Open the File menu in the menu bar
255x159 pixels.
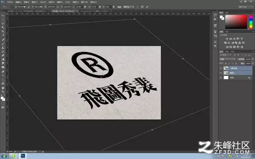tap(10, 2)
